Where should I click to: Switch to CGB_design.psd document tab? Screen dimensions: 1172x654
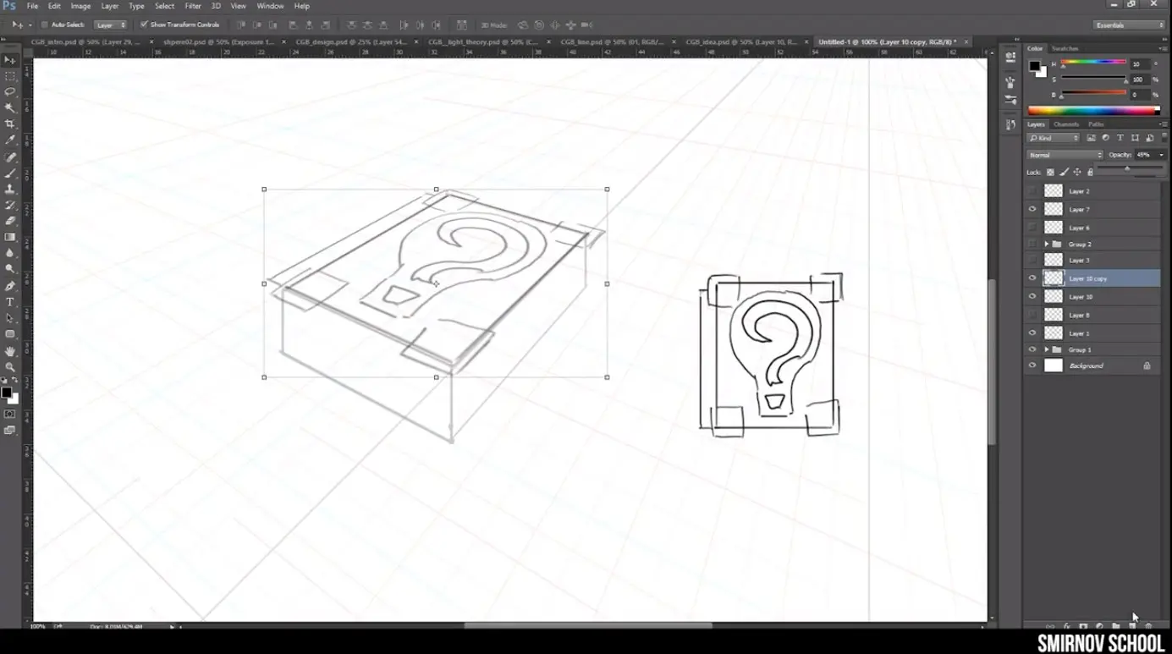click(350, 41)
